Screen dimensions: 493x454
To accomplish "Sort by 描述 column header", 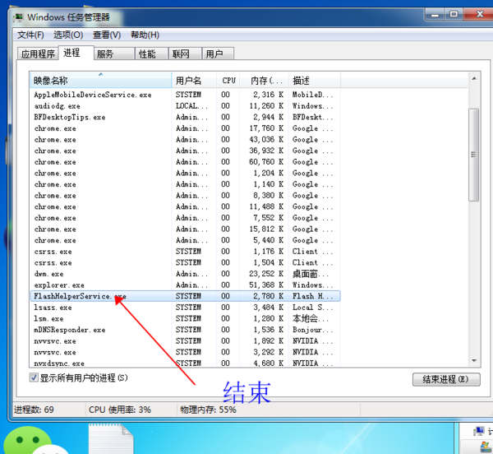I will (315, 81).
